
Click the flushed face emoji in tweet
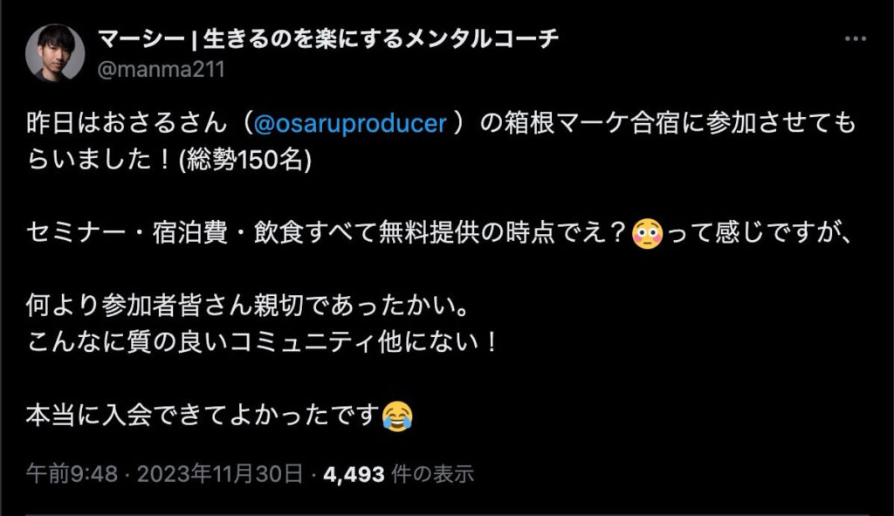coord(646,235)
